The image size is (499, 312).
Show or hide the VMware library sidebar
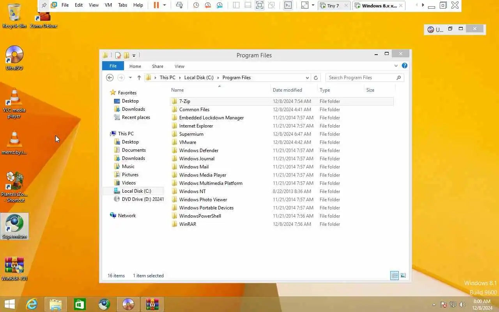(x=236, y=5)
